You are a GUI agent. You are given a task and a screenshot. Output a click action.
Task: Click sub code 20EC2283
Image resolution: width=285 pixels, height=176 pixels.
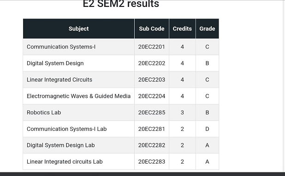tap(152, 161)
